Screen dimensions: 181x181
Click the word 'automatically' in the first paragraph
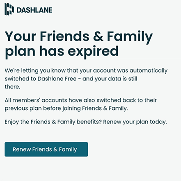[149, 71]
